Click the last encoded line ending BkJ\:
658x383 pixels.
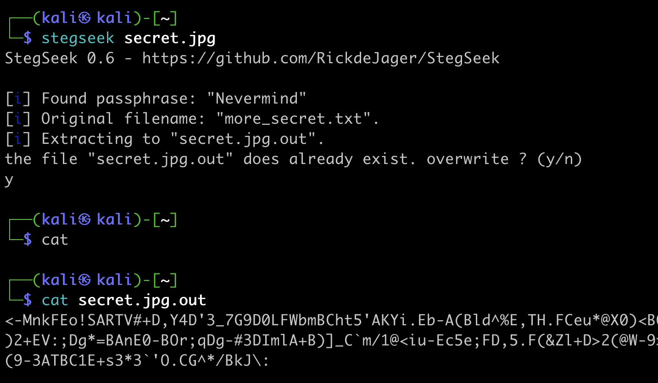click(x=137, y=361)
